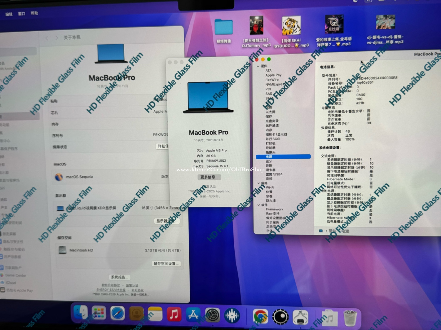
Task: Open Contacts app in the Dock
Action: pos(136,314)
